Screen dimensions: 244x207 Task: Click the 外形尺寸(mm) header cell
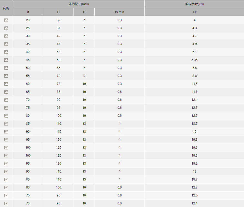[x=79, y=4]
